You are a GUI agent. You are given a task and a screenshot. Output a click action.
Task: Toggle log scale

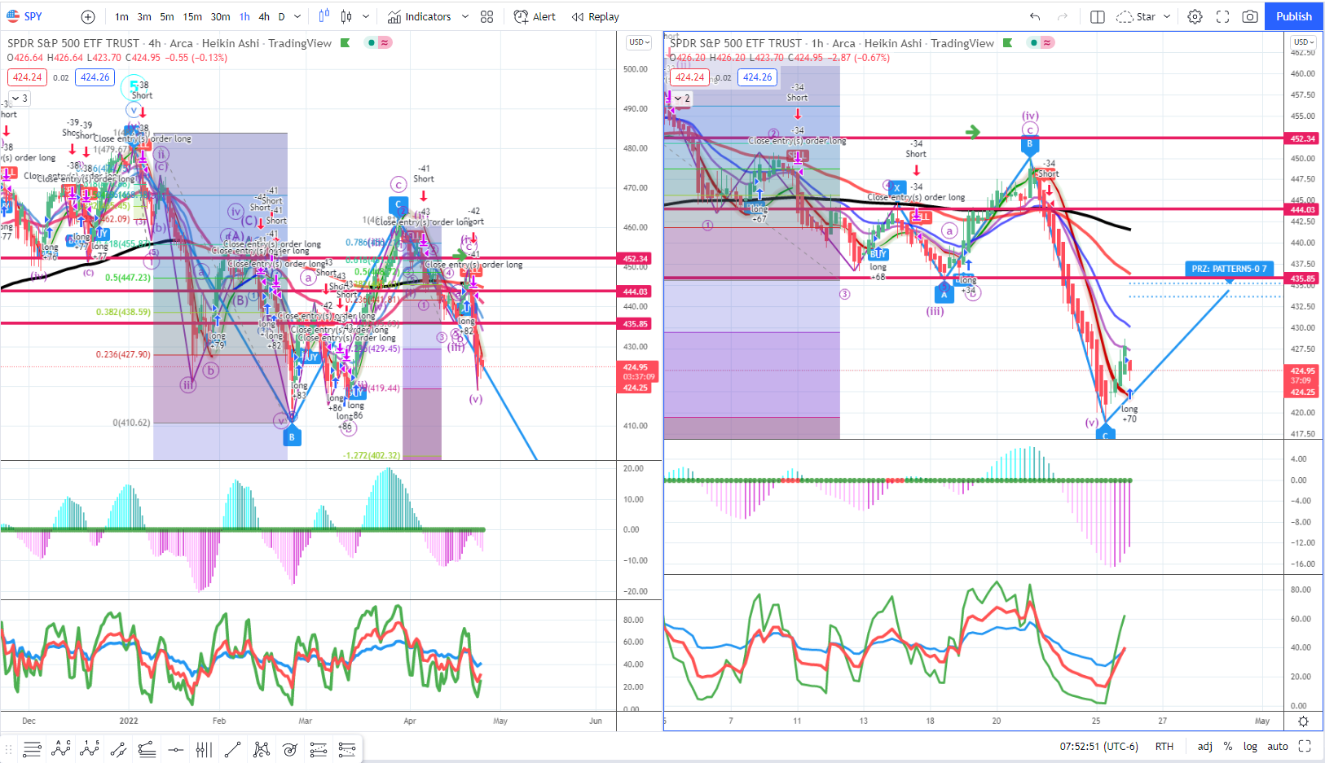coord(1250,746)
